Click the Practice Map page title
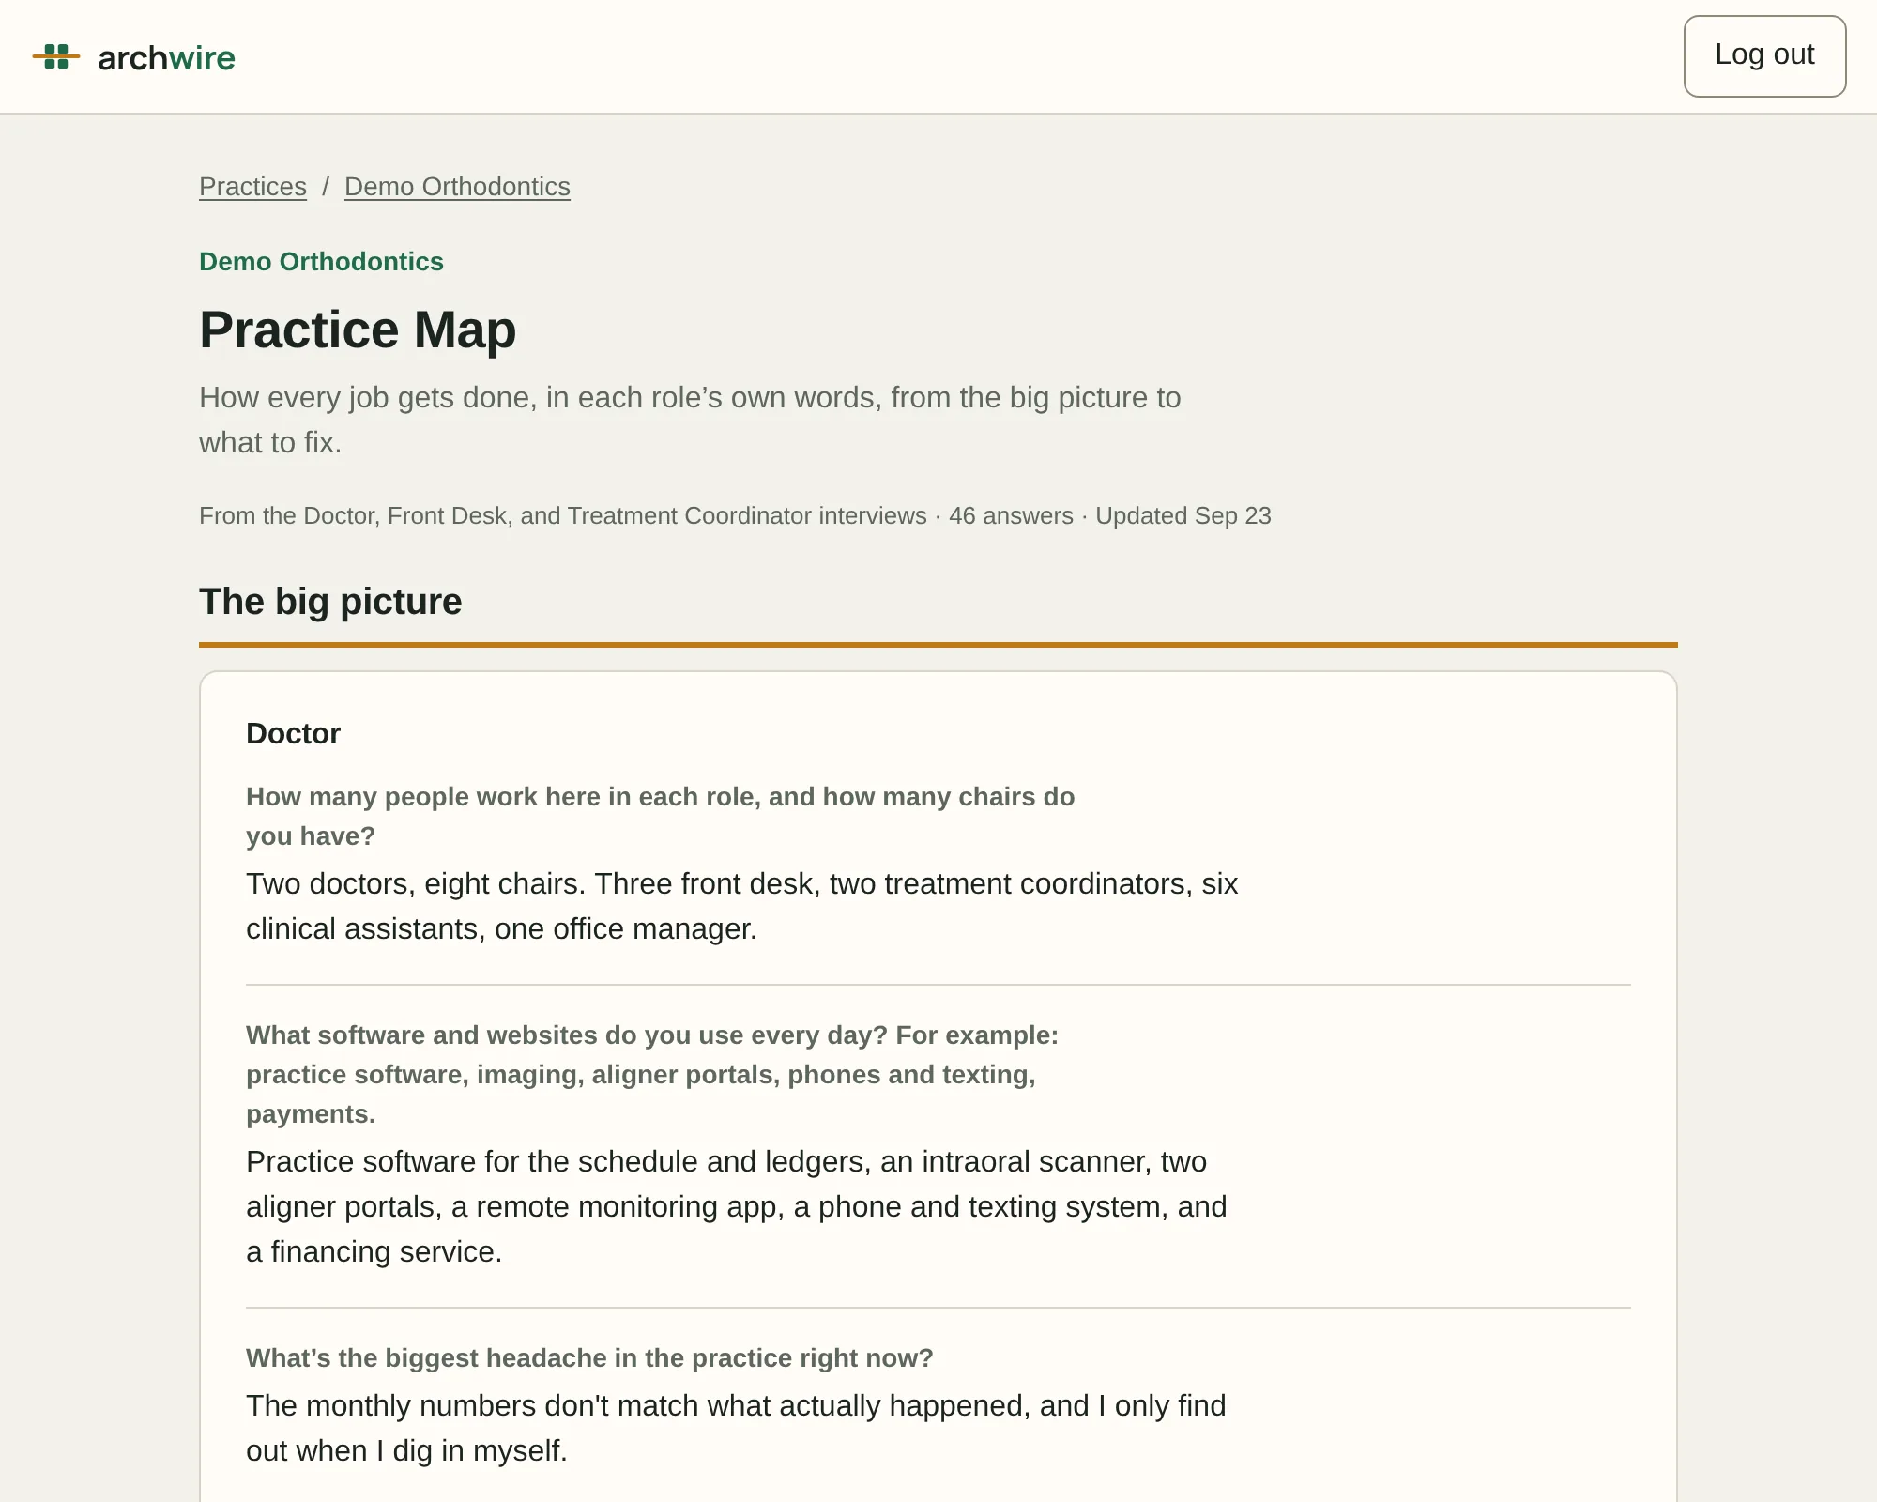The image size is (1877, 1502). pyautogui.click(x=358, y=330)
